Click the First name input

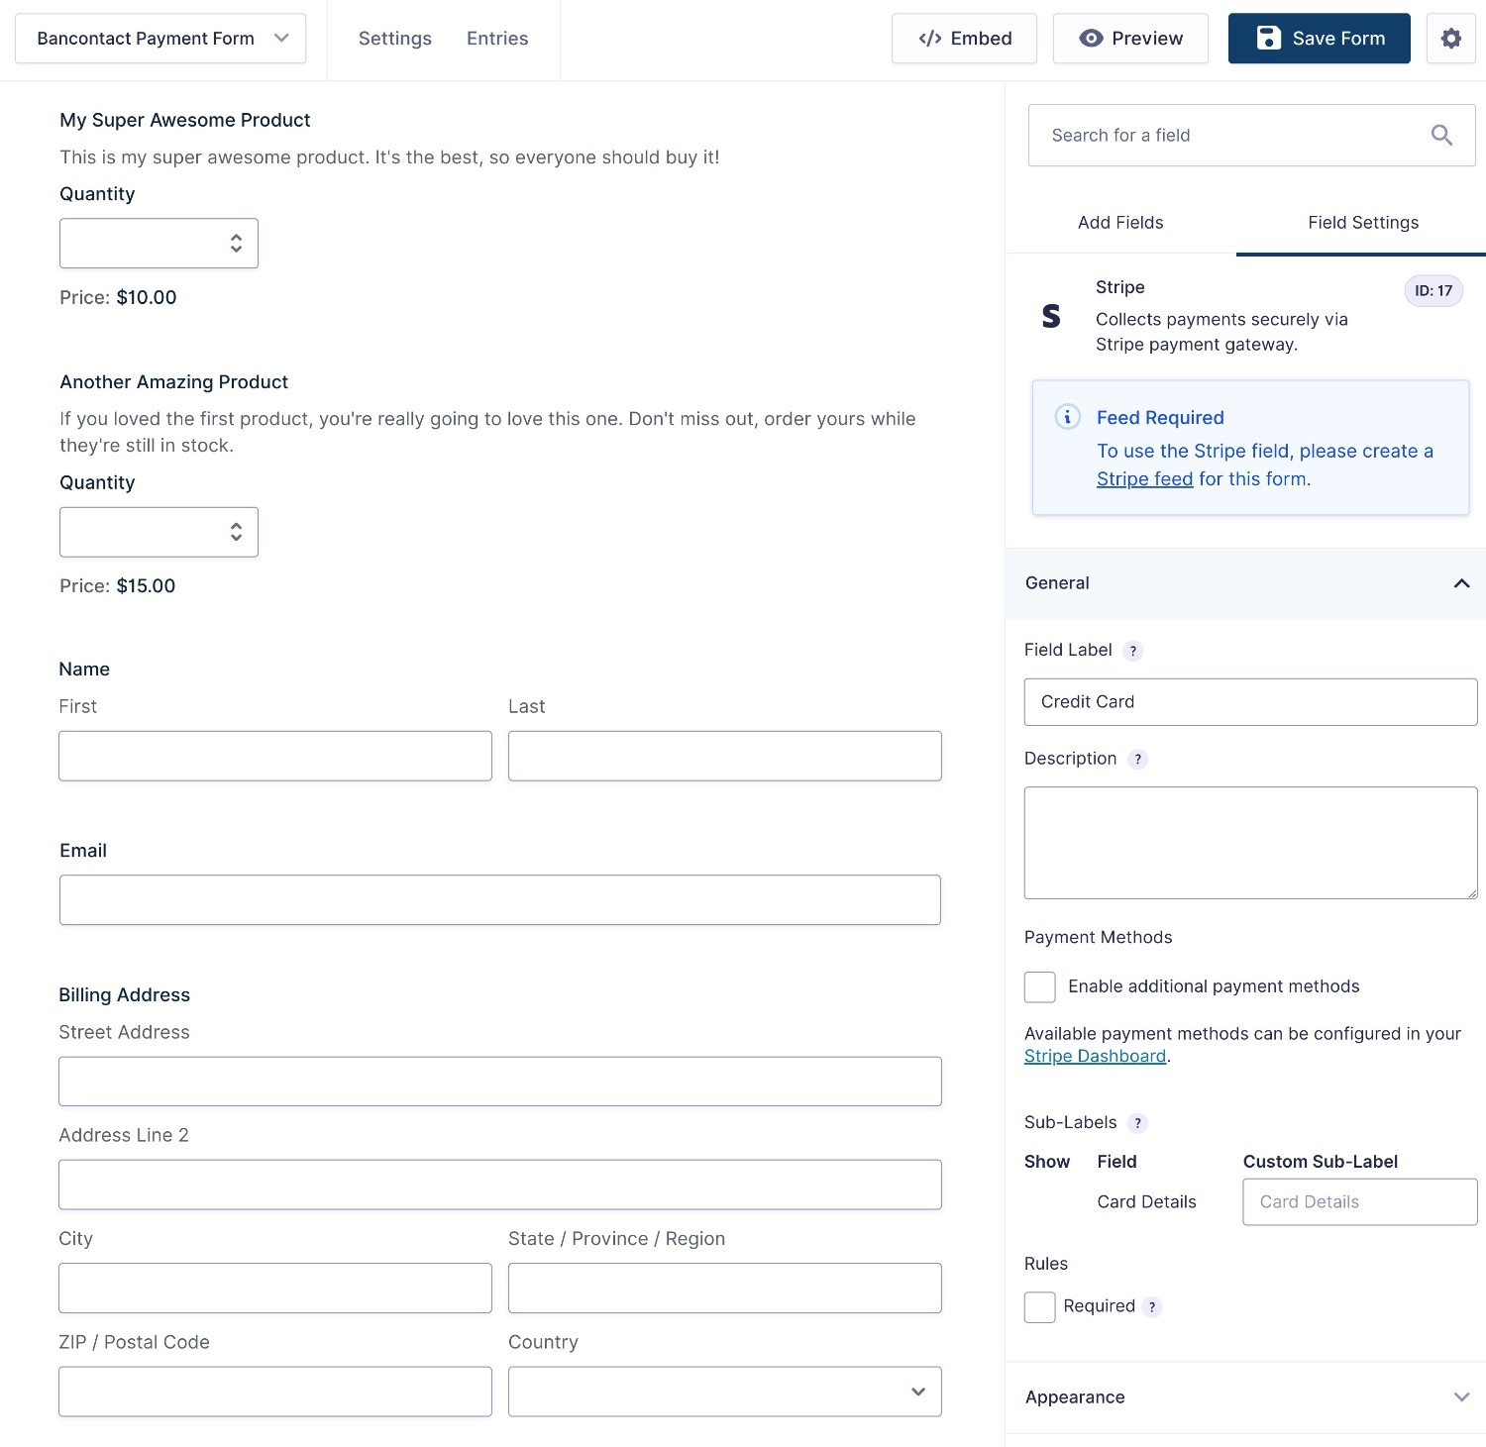275,756
